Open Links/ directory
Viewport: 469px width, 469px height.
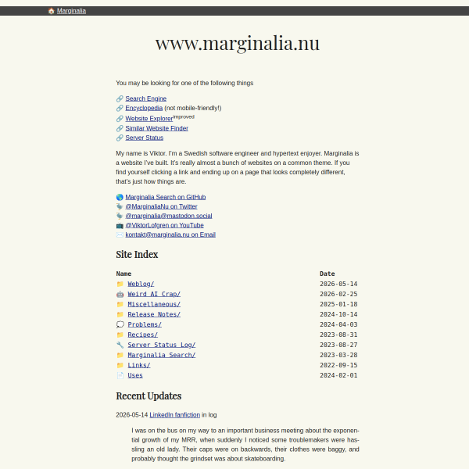tap(139, 365)
